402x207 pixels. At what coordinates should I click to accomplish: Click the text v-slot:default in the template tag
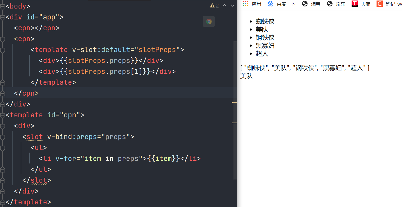[101, 50]
